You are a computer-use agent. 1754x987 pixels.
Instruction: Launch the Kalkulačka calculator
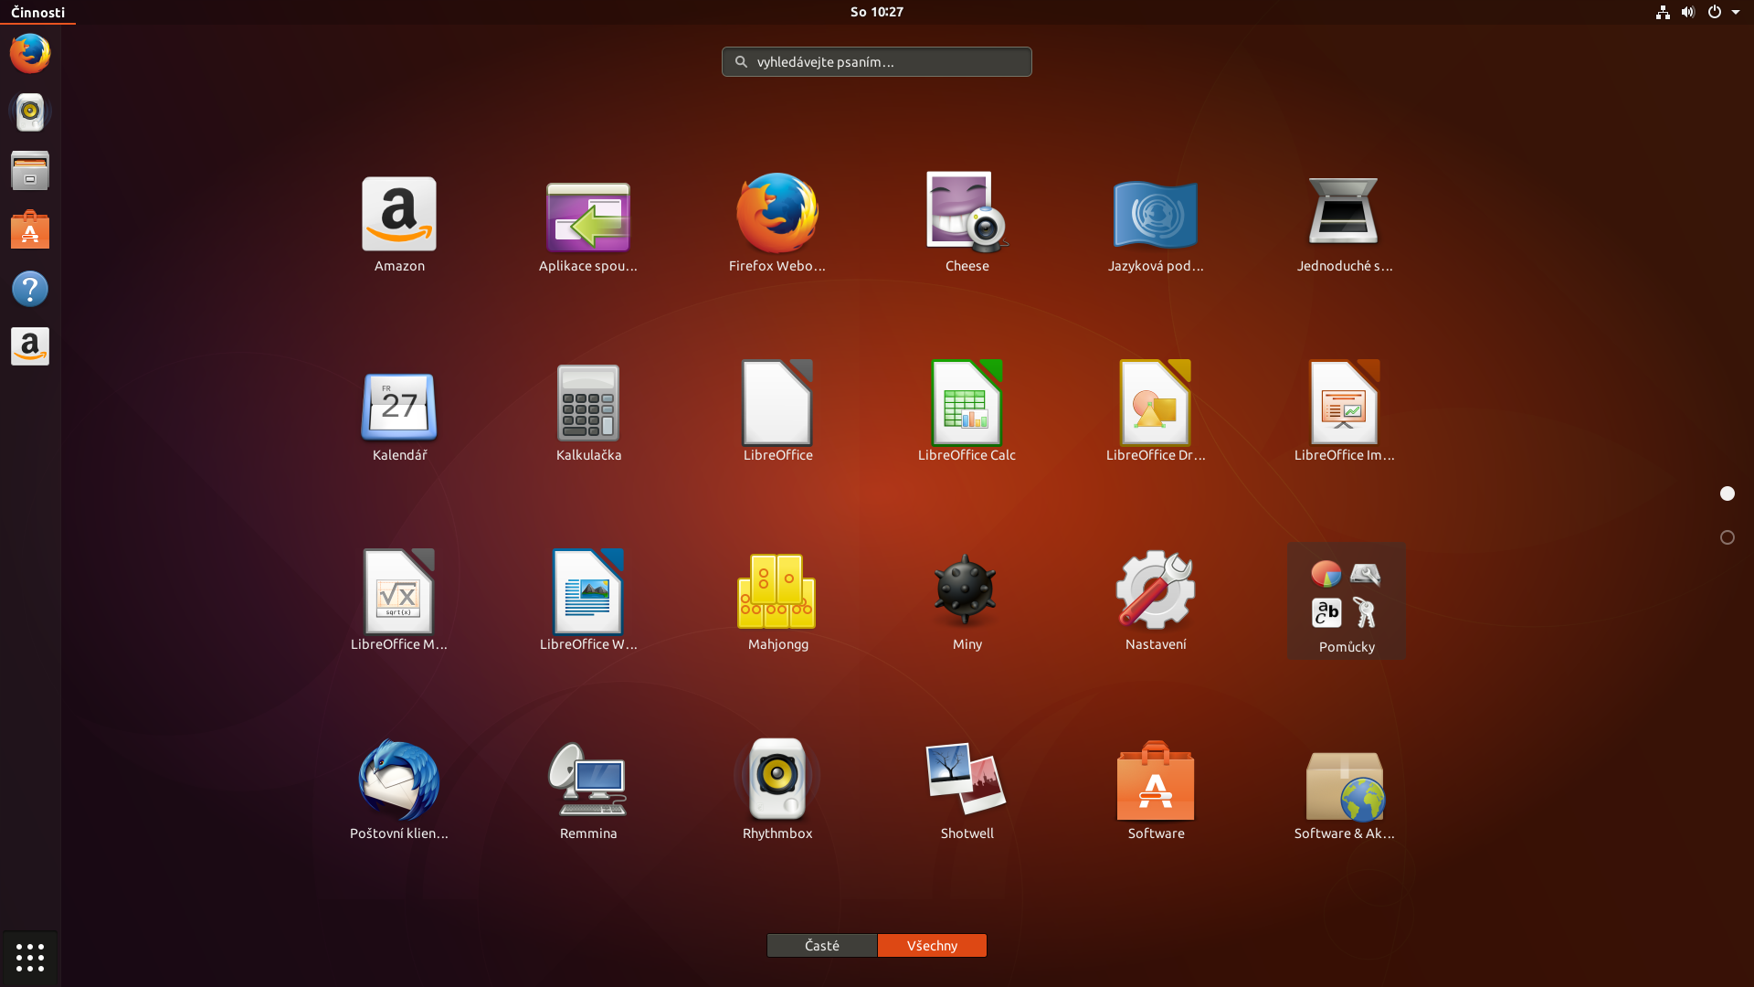coord(588,413)
